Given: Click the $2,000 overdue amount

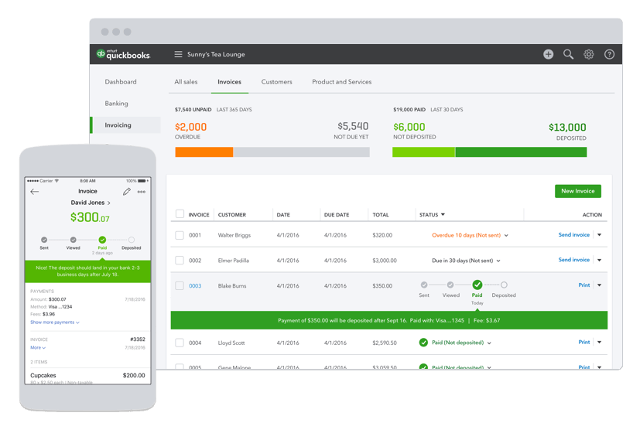Looking at the screenshot, I should (190, 127).
